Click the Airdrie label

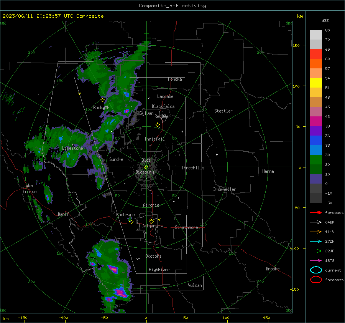point(151,205)
